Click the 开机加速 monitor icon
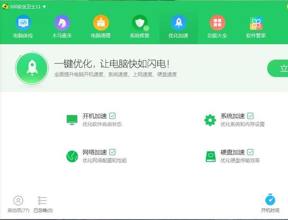Viewport: 288px width, 220px height. [72, 120]
